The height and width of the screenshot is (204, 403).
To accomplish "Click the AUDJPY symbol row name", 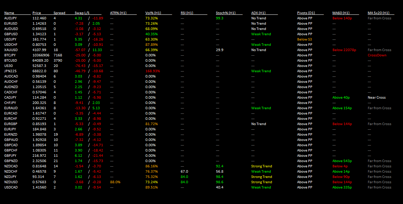I will coord(10,18).
